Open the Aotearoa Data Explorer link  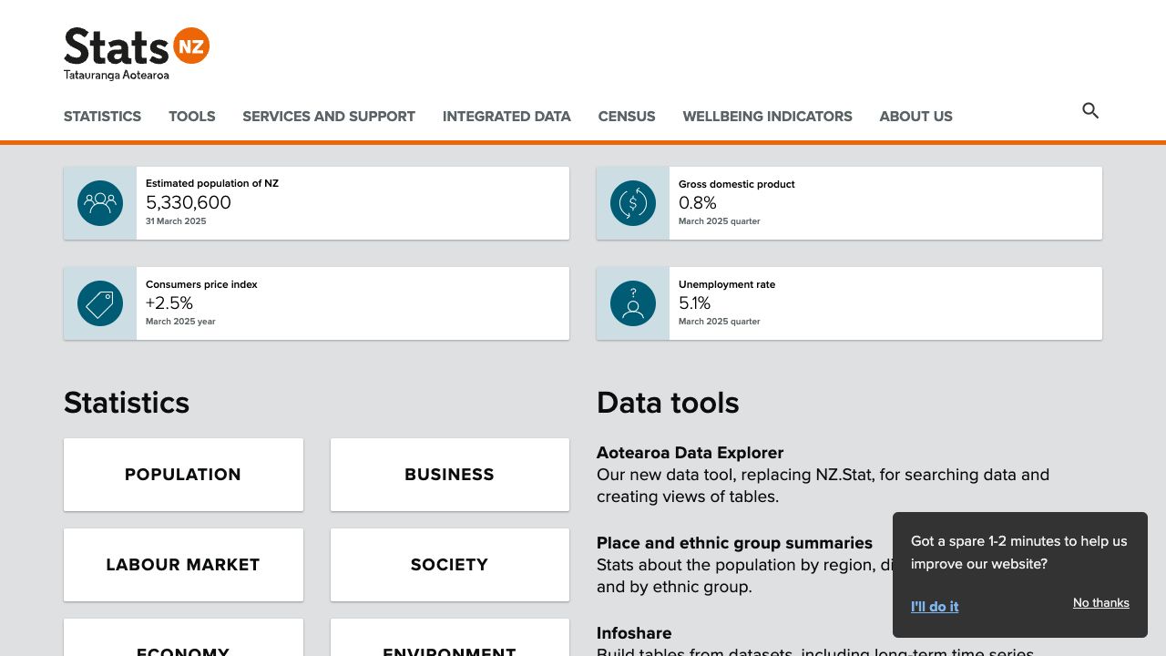[x=690, y=453]
